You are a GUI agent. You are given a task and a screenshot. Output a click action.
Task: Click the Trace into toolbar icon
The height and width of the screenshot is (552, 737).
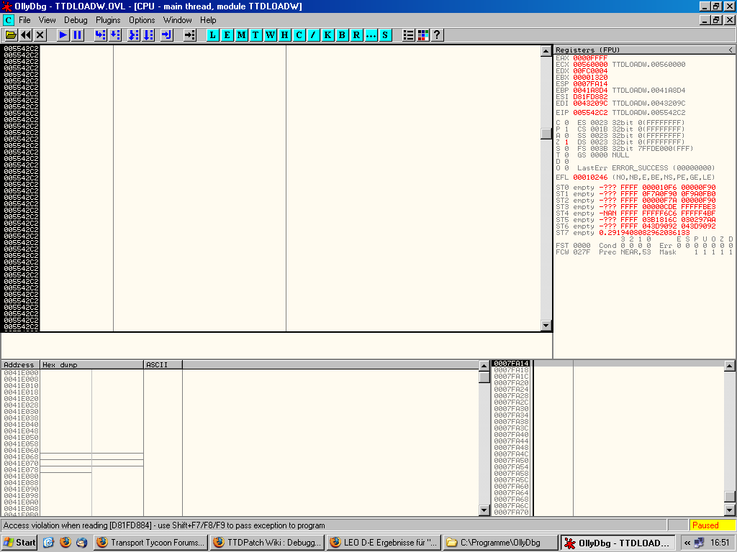(x=134, y=35)
